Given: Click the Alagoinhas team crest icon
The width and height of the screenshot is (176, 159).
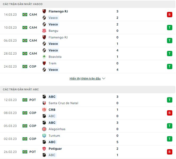Looking at the screenshot, I should point(44,129).
